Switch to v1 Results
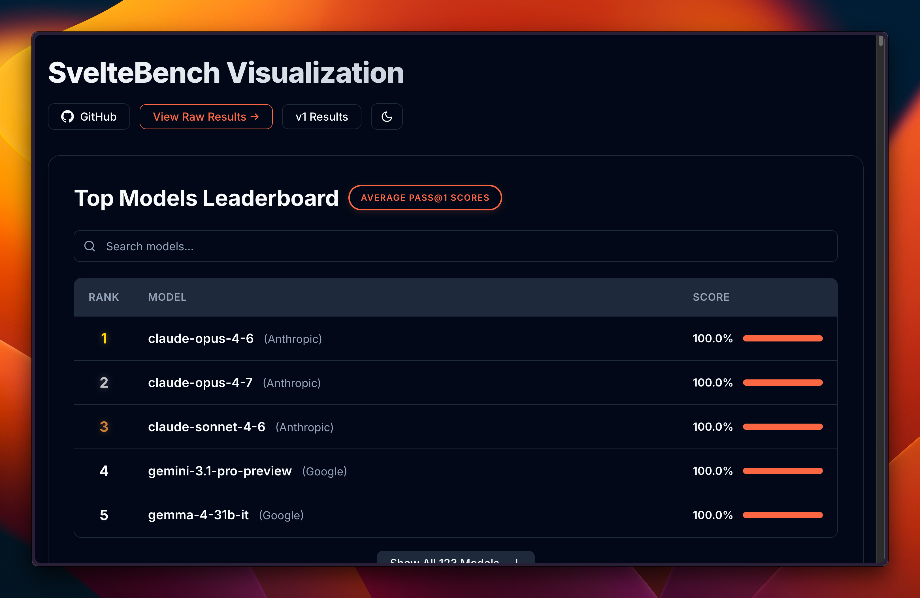The image size is (920, 598). click(321, 117)
